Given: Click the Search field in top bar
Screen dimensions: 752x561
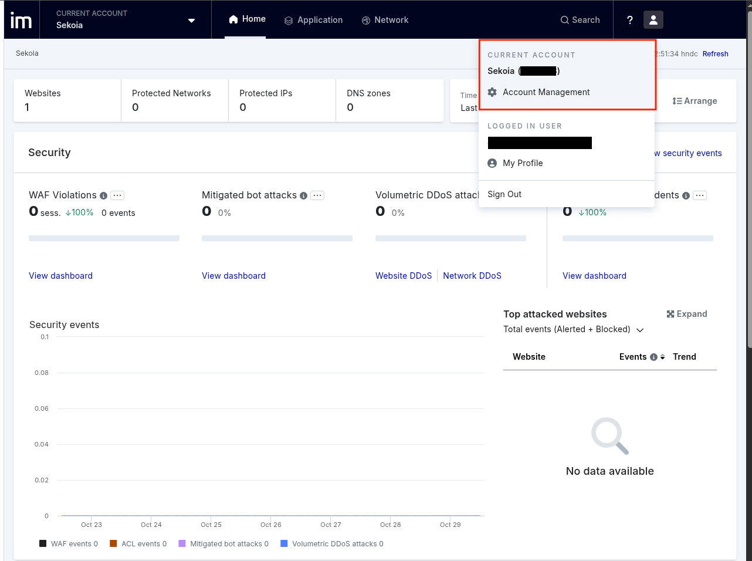Looking at the screenshot, I should click(580, 20).
